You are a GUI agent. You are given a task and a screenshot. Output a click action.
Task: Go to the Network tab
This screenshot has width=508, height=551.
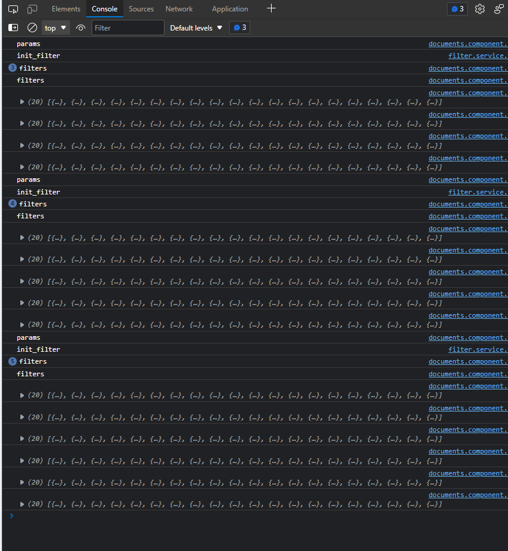(x=179, y=9)
